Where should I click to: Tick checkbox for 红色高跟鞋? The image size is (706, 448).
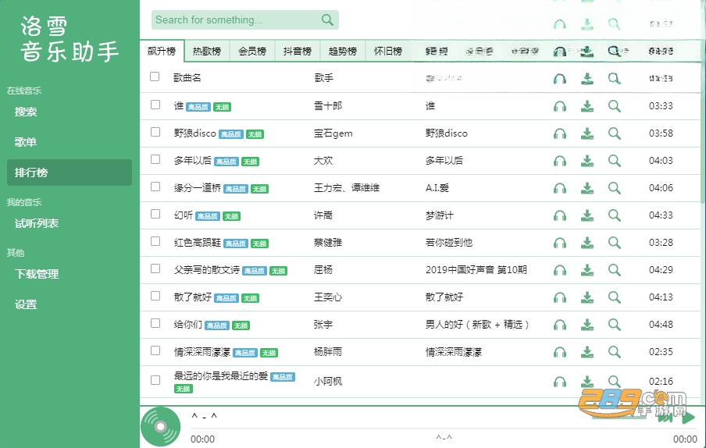click(x=155, y=241)
